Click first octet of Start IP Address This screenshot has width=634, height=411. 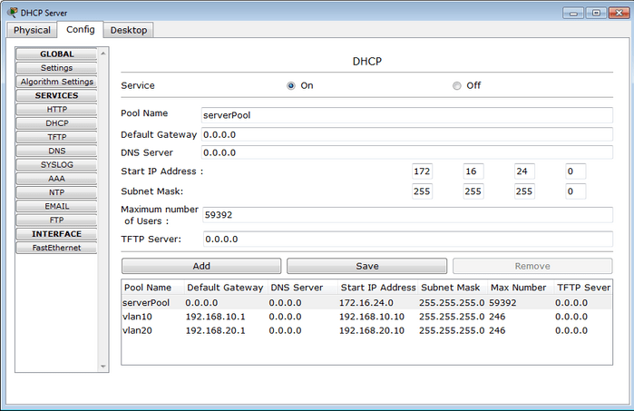[422, 171]
